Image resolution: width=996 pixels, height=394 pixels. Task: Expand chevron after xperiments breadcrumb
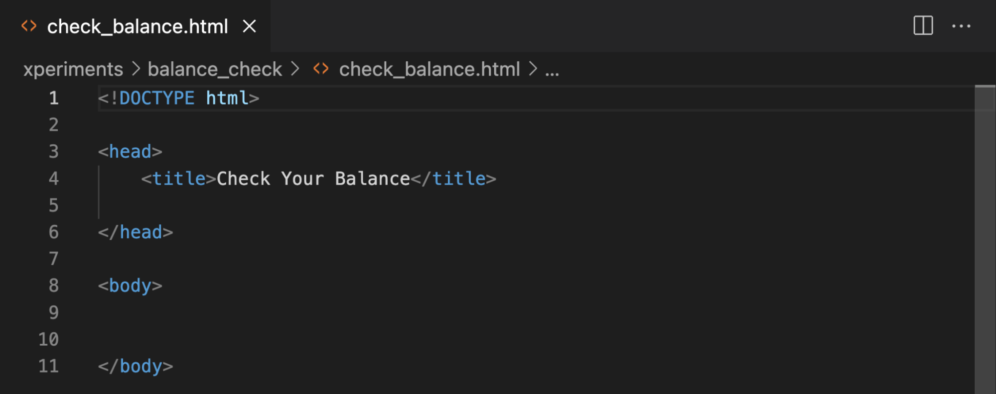(136, 69)
